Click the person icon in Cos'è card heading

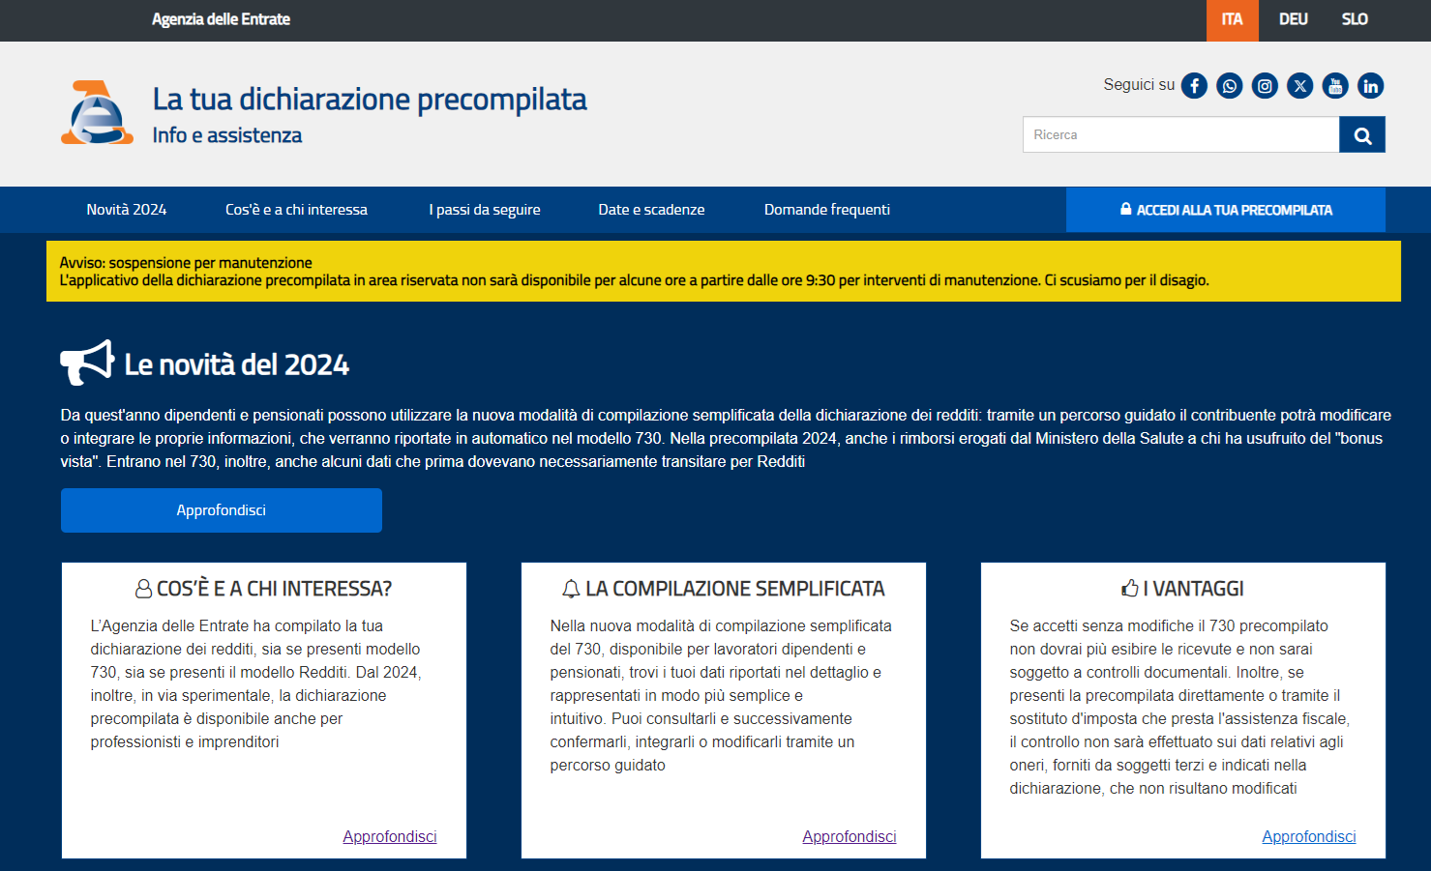pos(143,589)
